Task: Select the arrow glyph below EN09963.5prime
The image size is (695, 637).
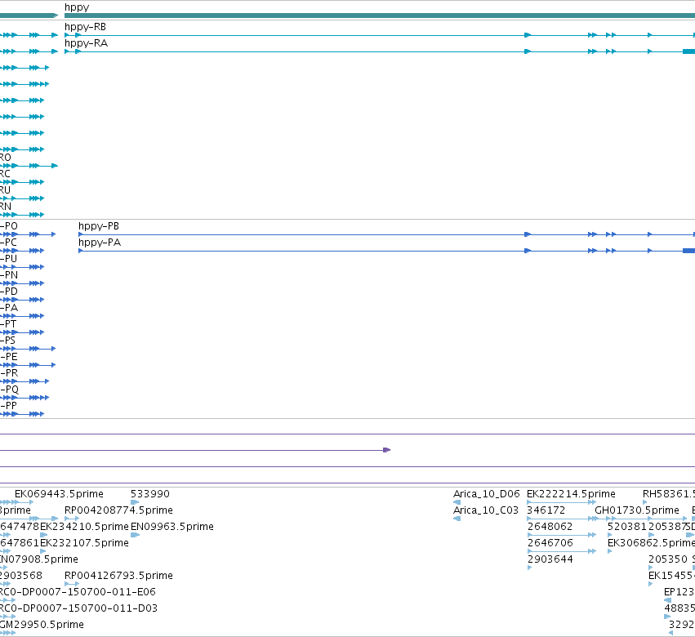Action: click(x=136, y=535)
